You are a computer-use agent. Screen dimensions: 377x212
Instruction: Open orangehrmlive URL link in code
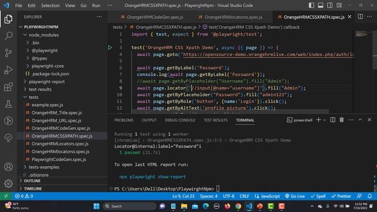[268, 54]
